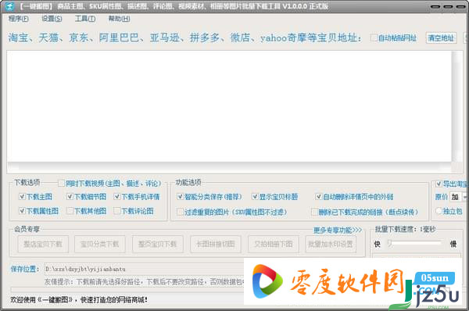Open 更多专享功能>>> link
The width and height of the screenshot is (469, 311).
338,230
